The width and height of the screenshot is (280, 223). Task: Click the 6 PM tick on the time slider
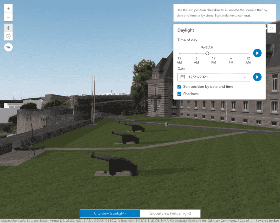(x=231, y=53)
